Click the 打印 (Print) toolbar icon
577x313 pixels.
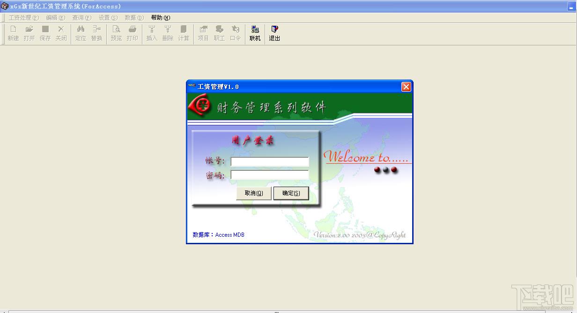(132, 33)
